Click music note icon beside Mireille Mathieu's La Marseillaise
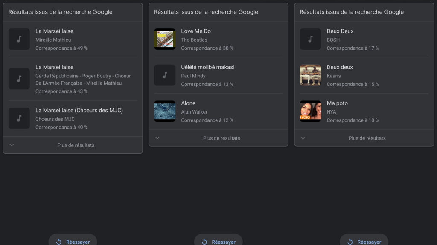This screenshot has width=437, height=245. [x=19, y=39]
